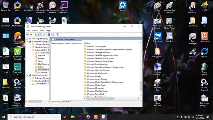
Task: Toggle the Show/Hide Console Tree icon
Action: tap(40, 35)
